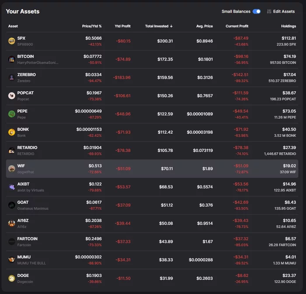Click the POPCAT cat icon
This screenshot has height=294, width=306.
[12, 96]
